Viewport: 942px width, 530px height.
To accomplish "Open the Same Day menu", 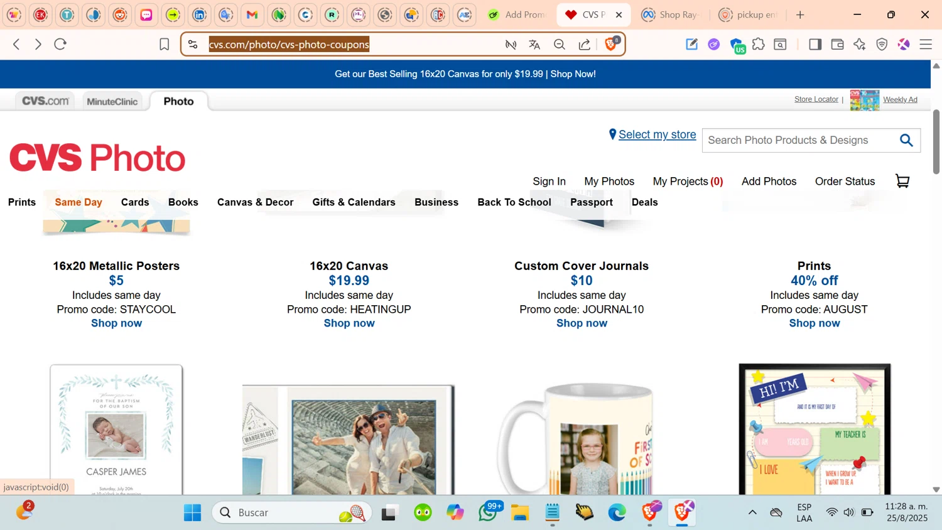I will [78, 202].
